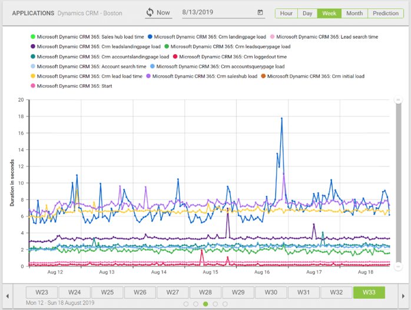Select the highlighted week W33
Image resolution: width=411 pixels, height=310 pixels.
tap(369, 292)
